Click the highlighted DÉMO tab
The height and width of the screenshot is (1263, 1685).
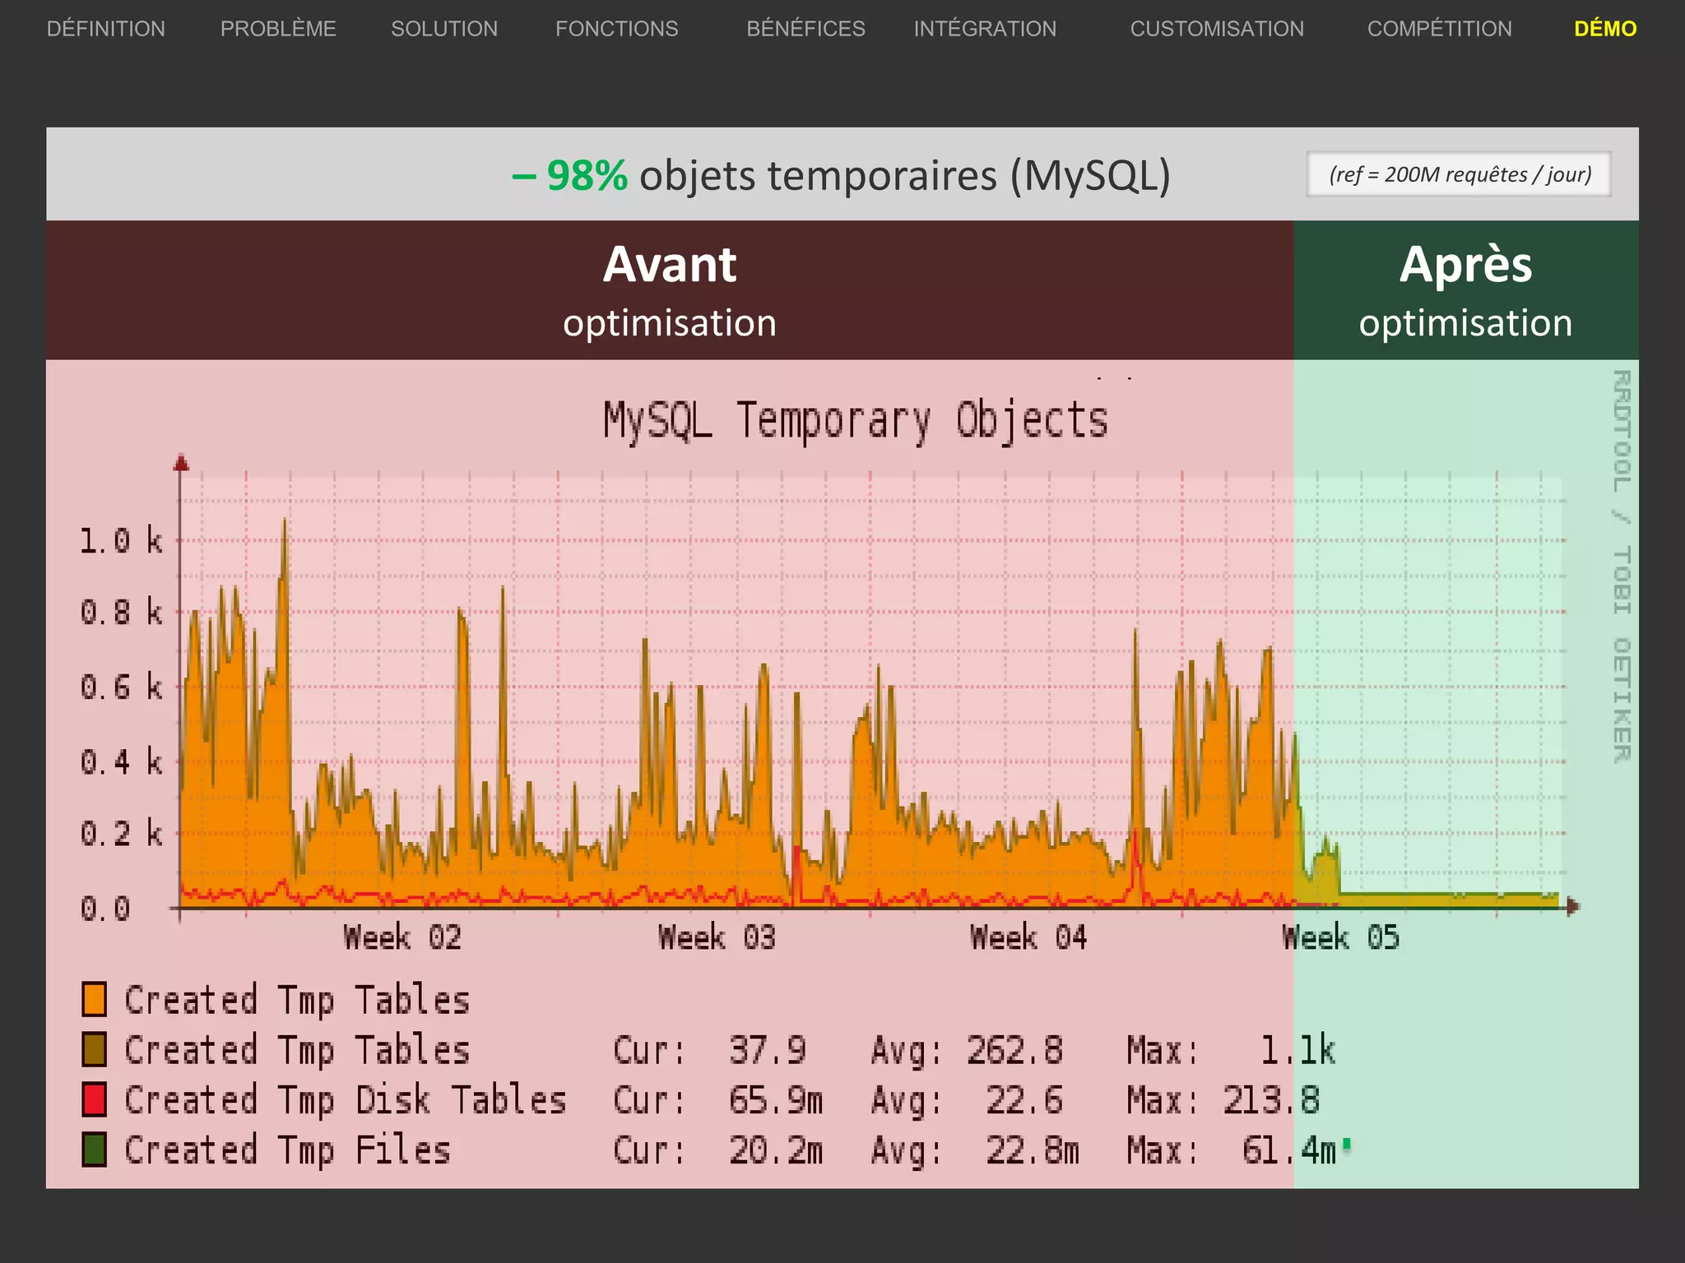click(1605, 29)
